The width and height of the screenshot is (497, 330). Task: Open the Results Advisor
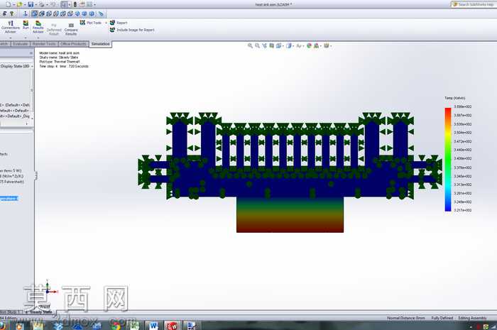point(38,27)
